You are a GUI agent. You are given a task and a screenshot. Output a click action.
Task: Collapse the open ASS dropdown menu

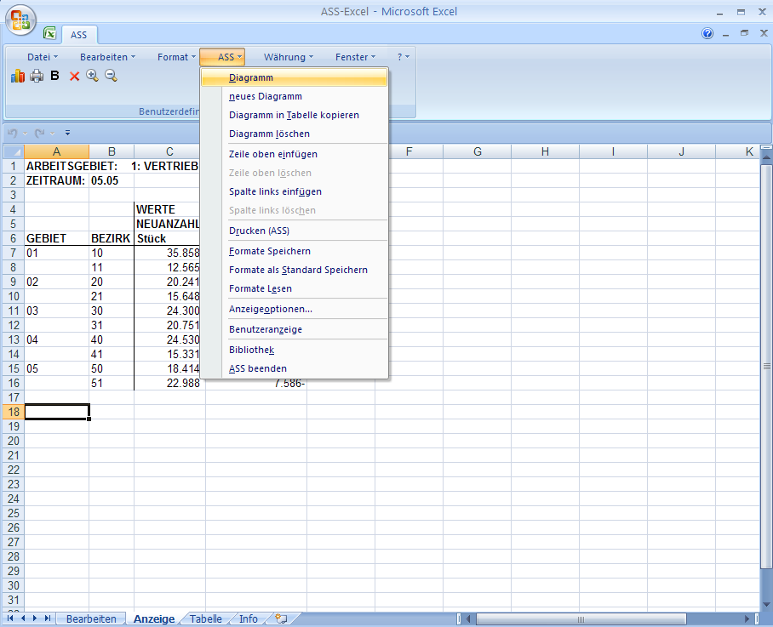click(x=222, y=57)
